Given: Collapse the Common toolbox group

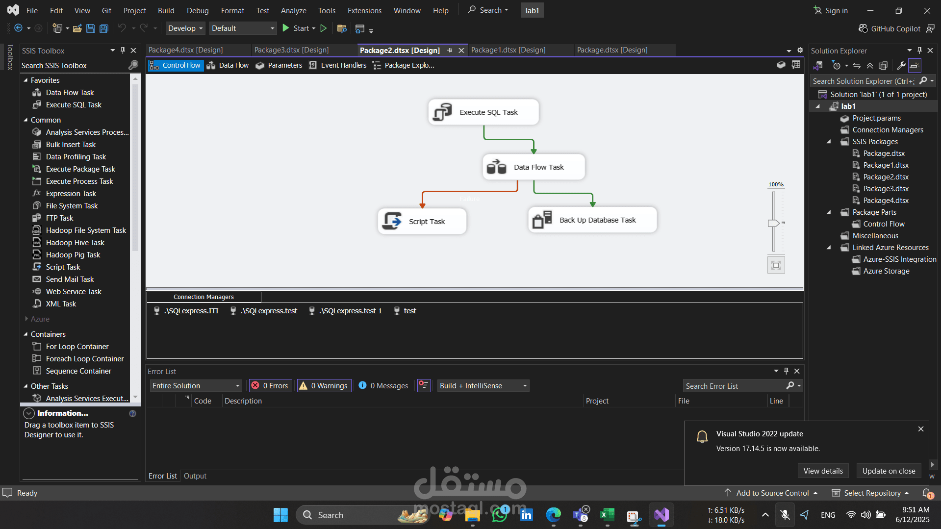Looking at the screenshot, I should (x=25, y=120).
